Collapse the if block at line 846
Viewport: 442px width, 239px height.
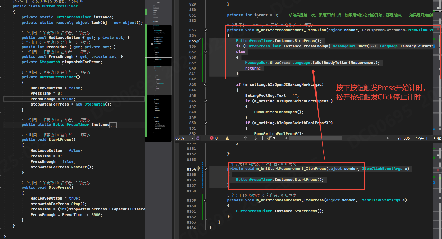205,101
